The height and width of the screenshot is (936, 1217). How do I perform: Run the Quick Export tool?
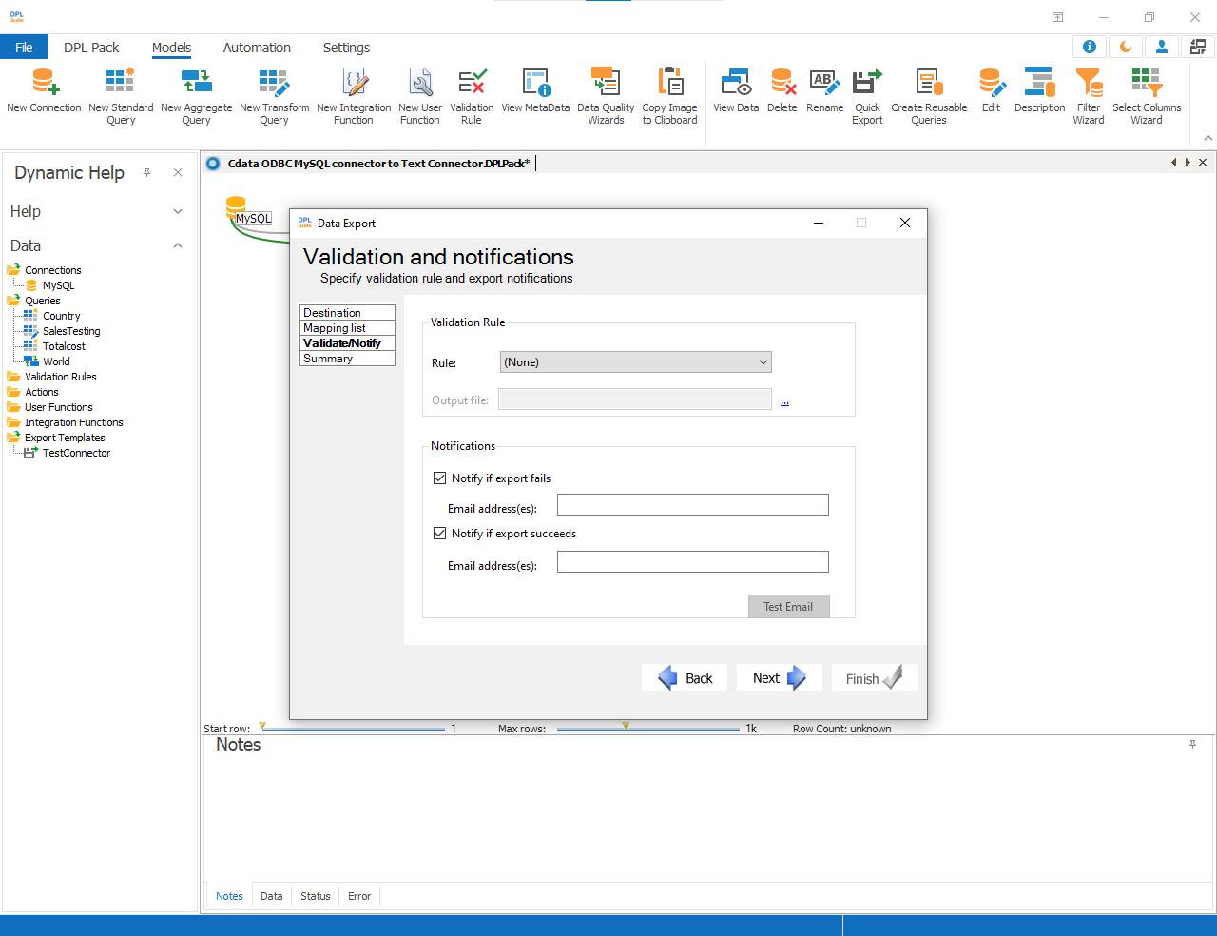point(867,96)
